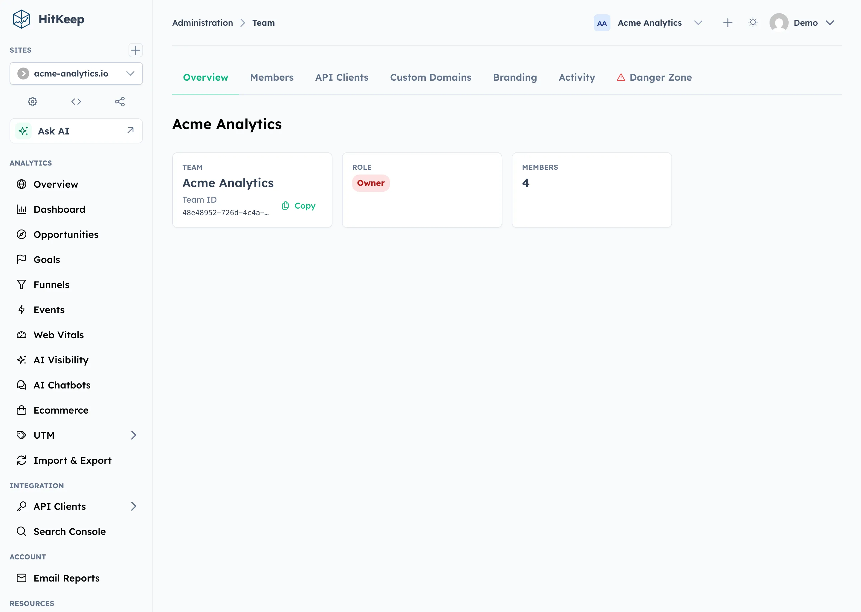Click the members count 4
Screen dimensions: 861x612
526,183
